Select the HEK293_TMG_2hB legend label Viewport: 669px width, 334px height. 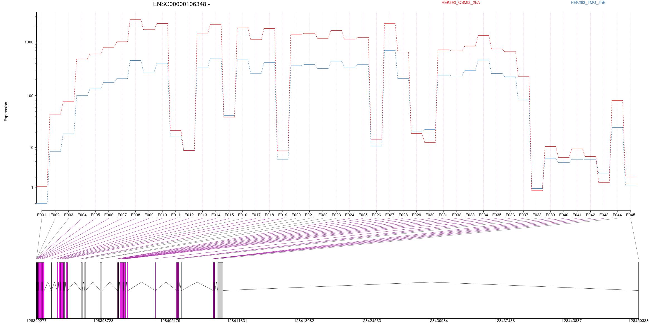click(x=588, y=3)
